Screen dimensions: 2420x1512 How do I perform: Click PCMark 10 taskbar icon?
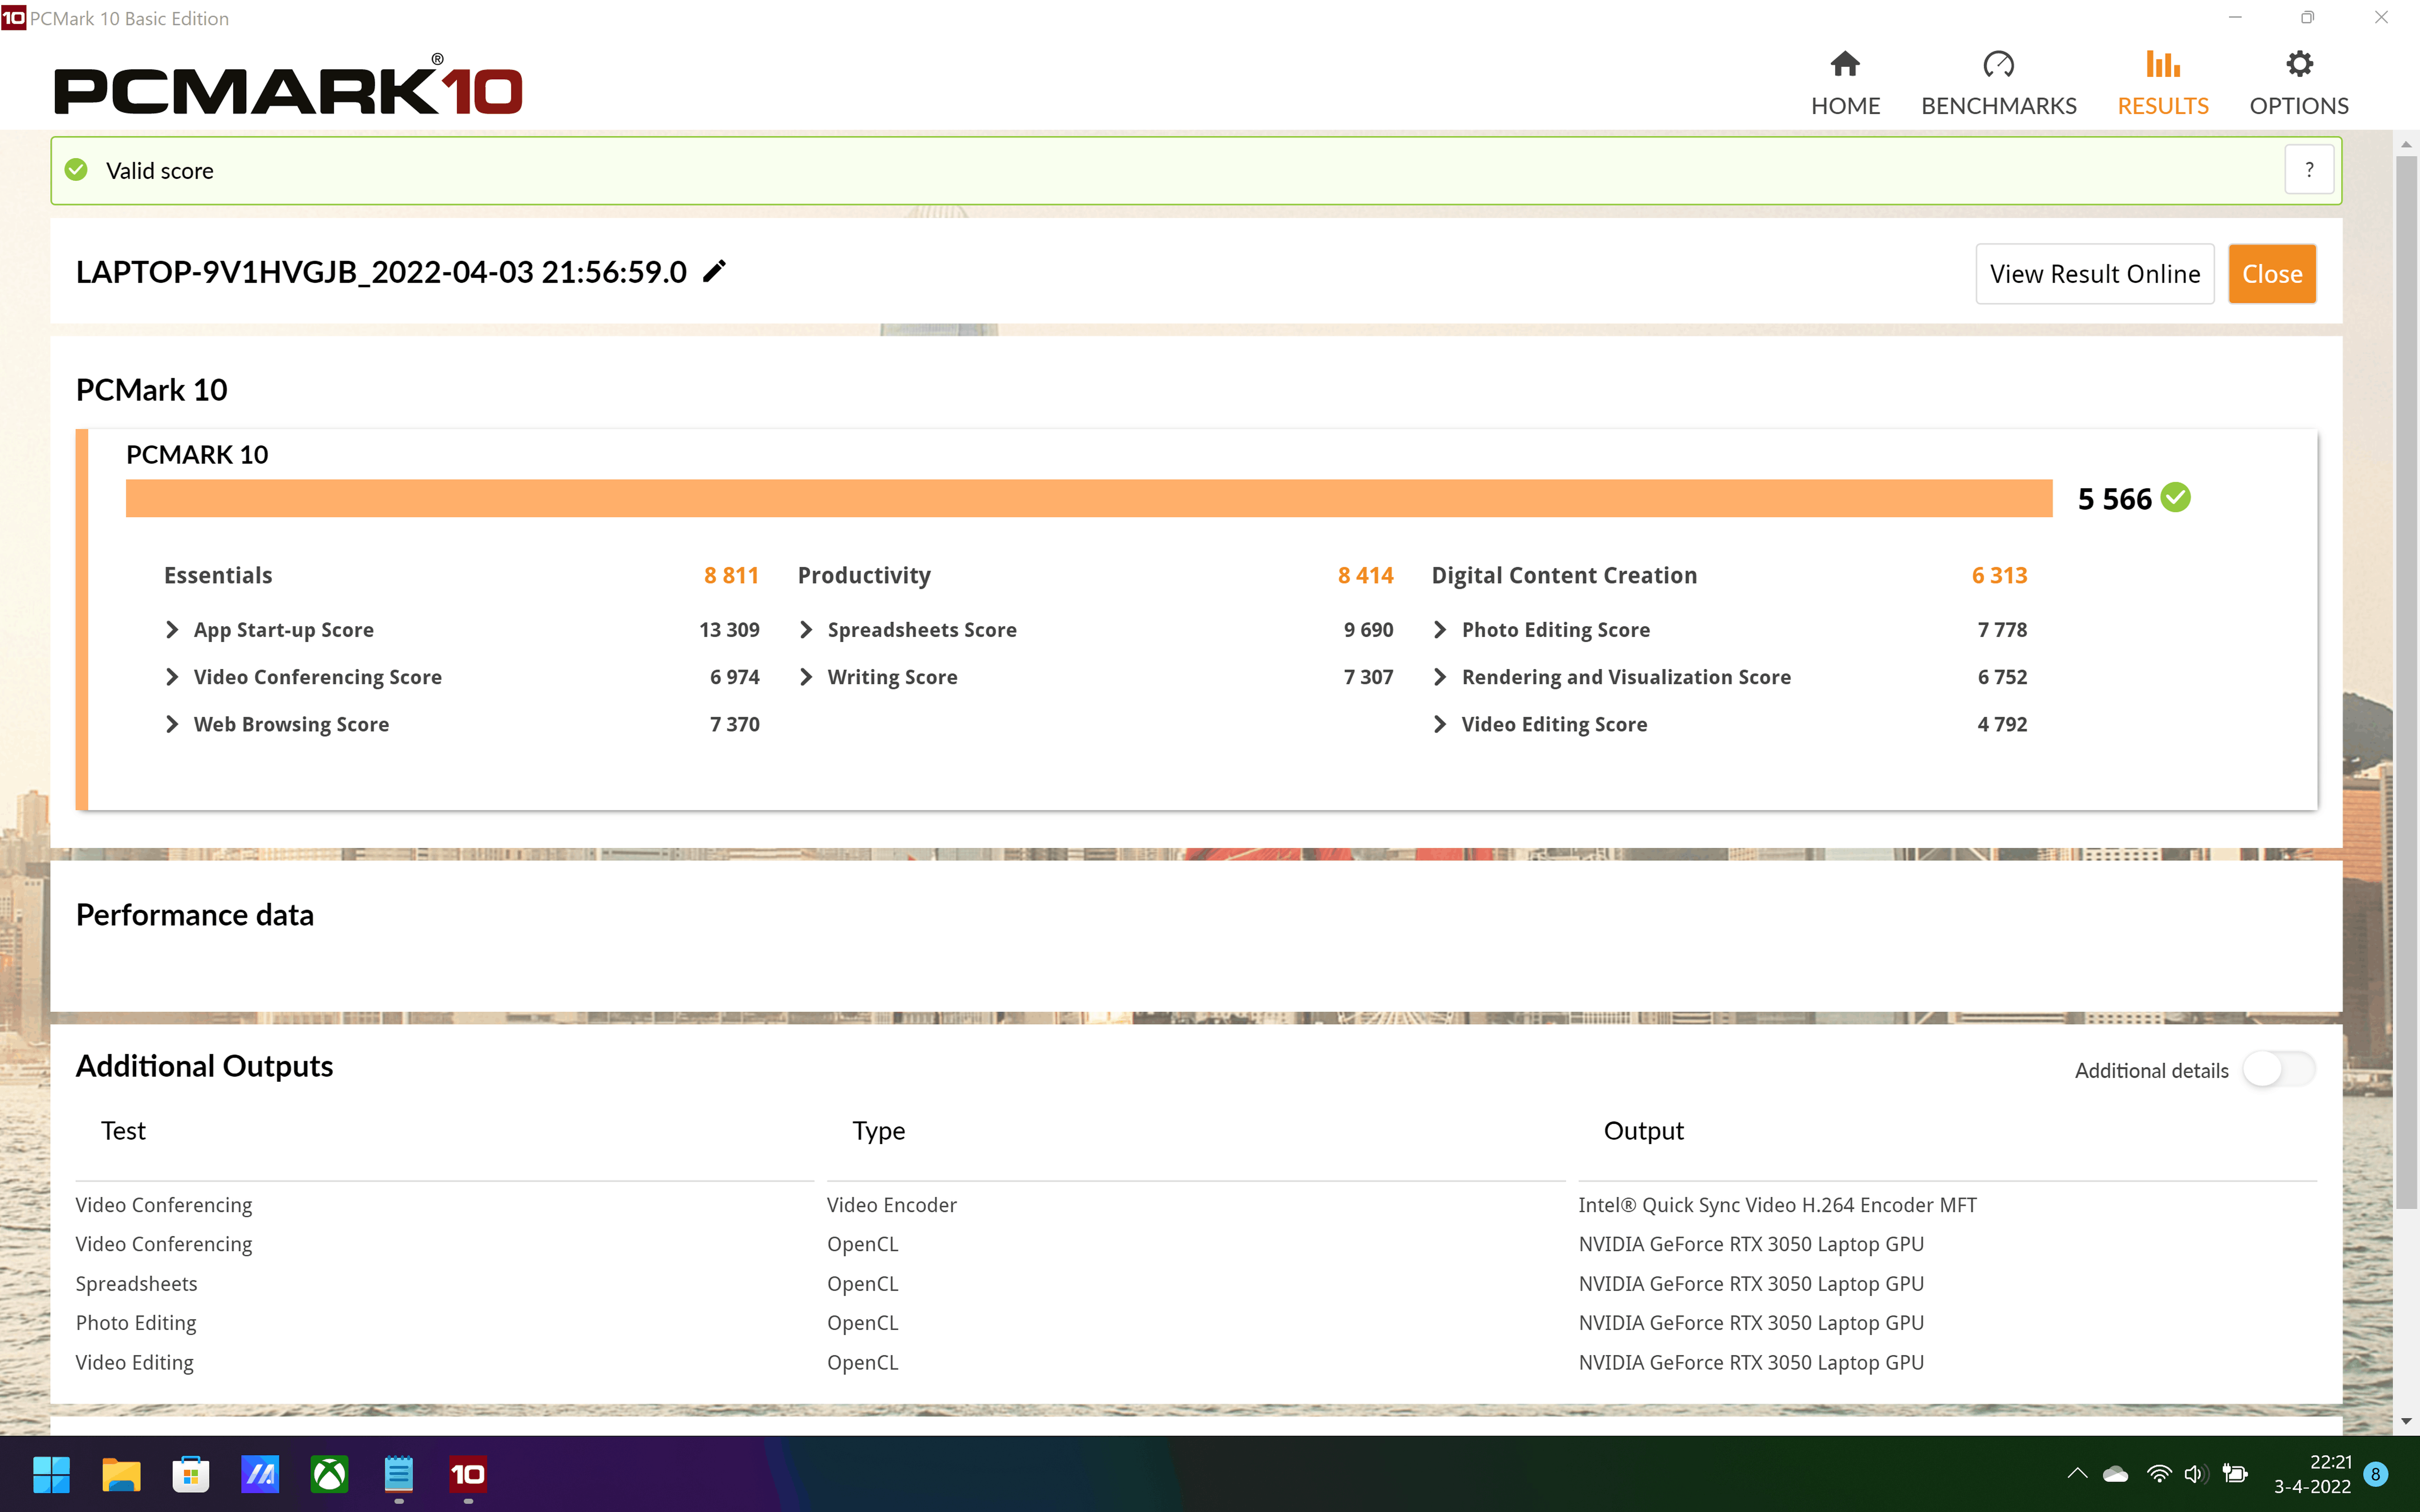click(468, 1474)
